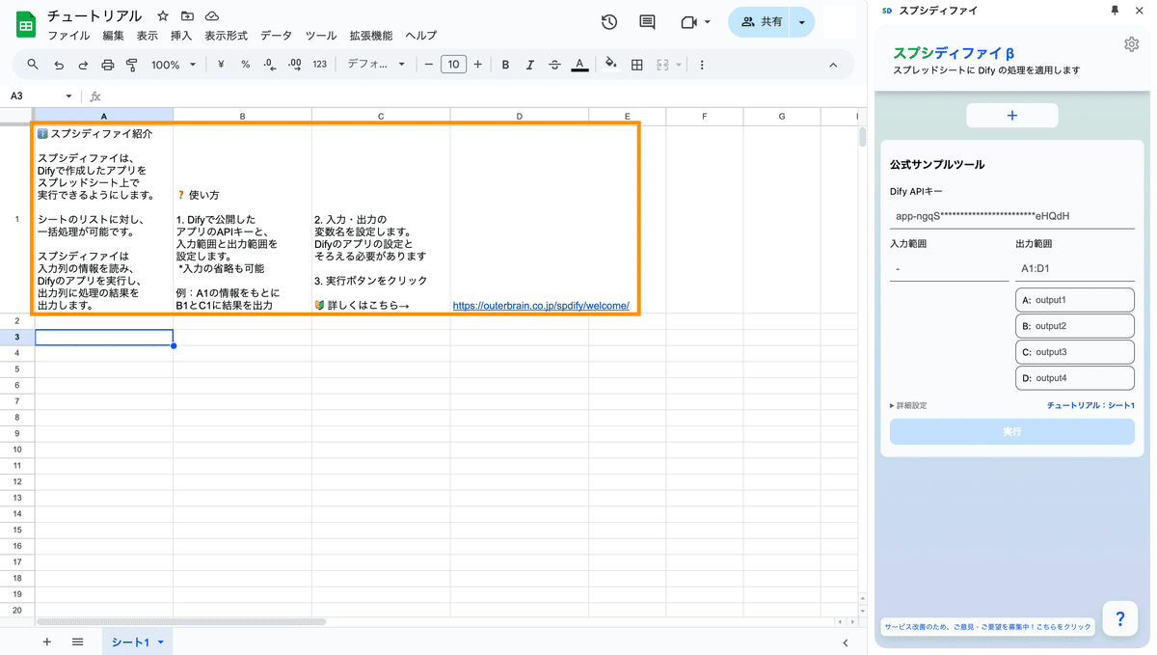This screenshot has width=1157, height=655.
Task: Click the 出力範囲 field A1:D1
Action: coord(1075,269)
